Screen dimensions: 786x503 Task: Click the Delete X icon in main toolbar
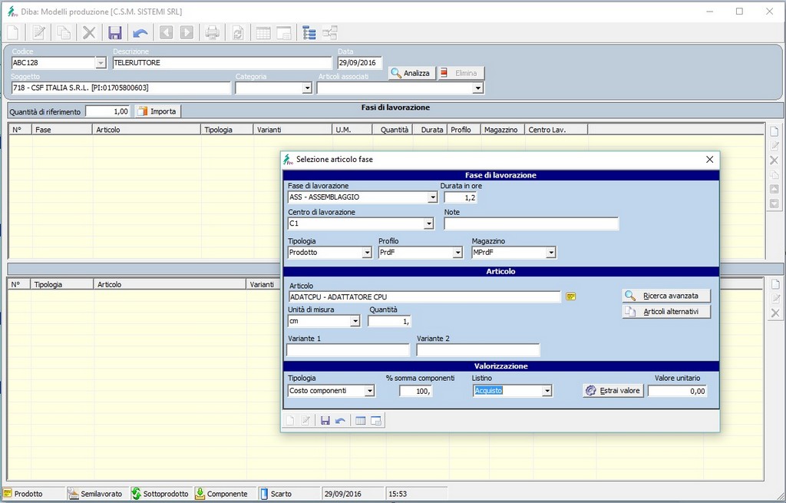pyautogui.click(x=89, y=33)
